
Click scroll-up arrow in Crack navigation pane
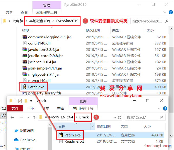(50, 125)
